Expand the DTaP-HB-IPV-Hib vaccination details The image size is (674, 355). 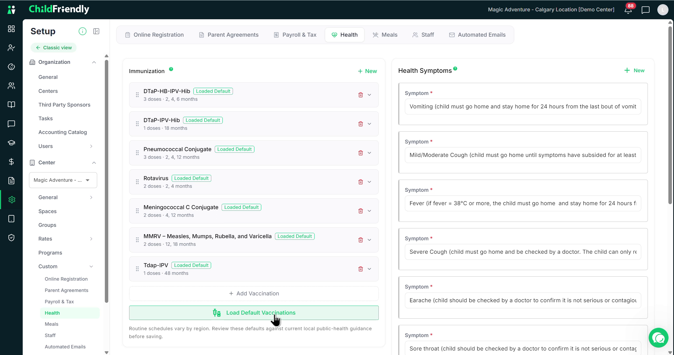369,95
